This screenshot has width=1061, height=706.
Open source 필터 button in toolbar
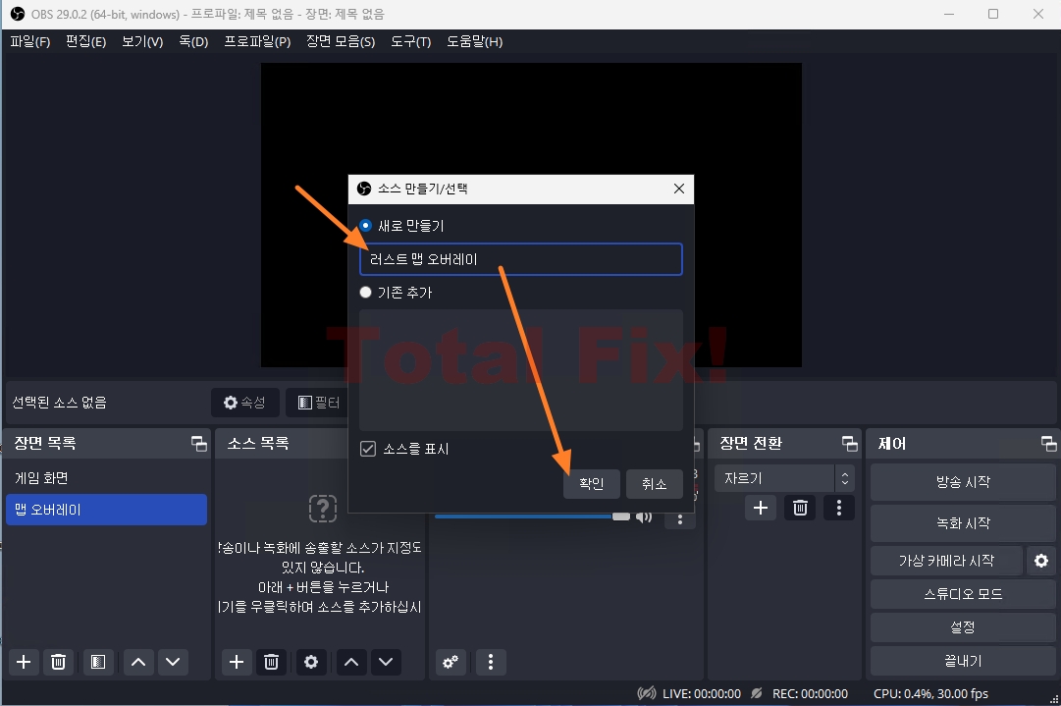click(x=318, y=403)
